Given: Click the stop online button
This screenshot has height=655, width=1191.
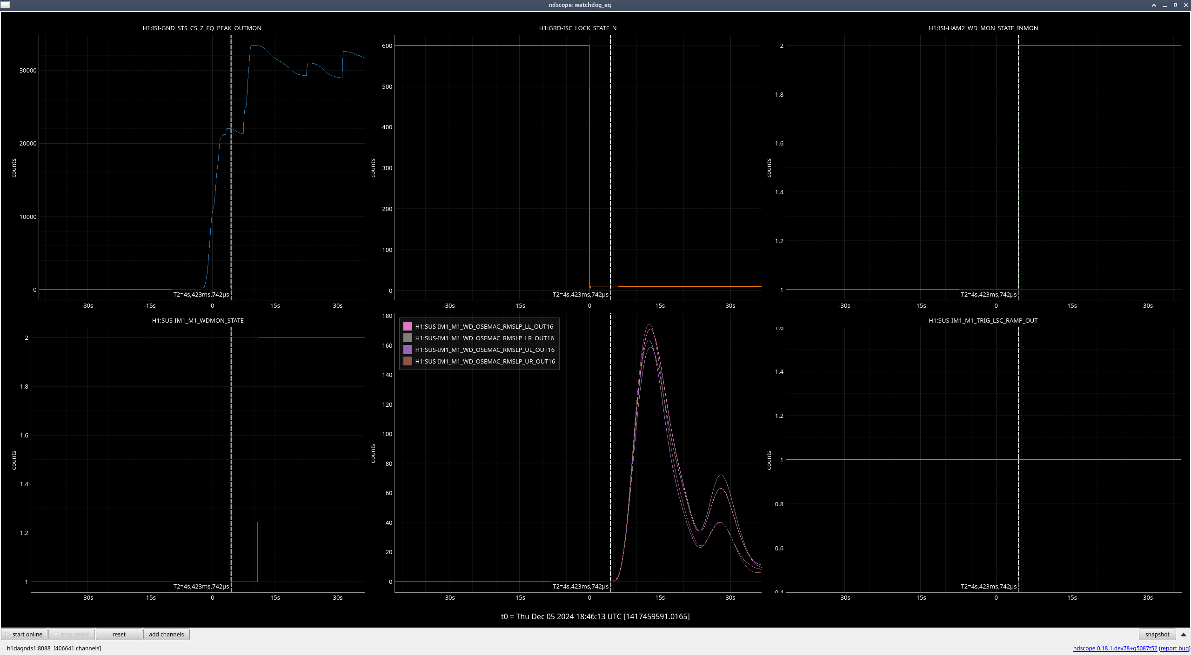Looking at the screenshot, I should tap(72, 634).
